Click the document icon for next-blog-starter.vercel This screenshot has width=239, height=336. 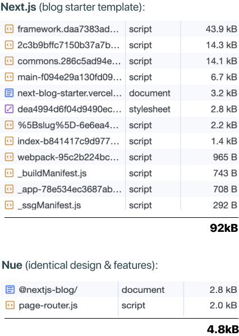(9, 93)
